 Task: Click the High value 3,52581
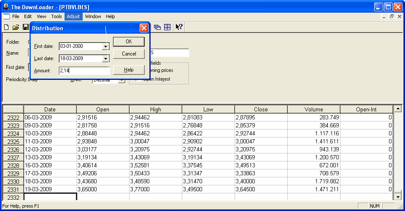(x=156, y=165)
